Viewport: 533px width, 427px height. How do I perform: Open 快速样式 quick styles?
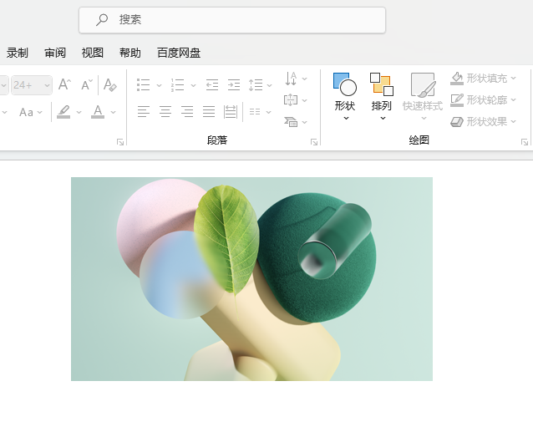tap(423, 96)
